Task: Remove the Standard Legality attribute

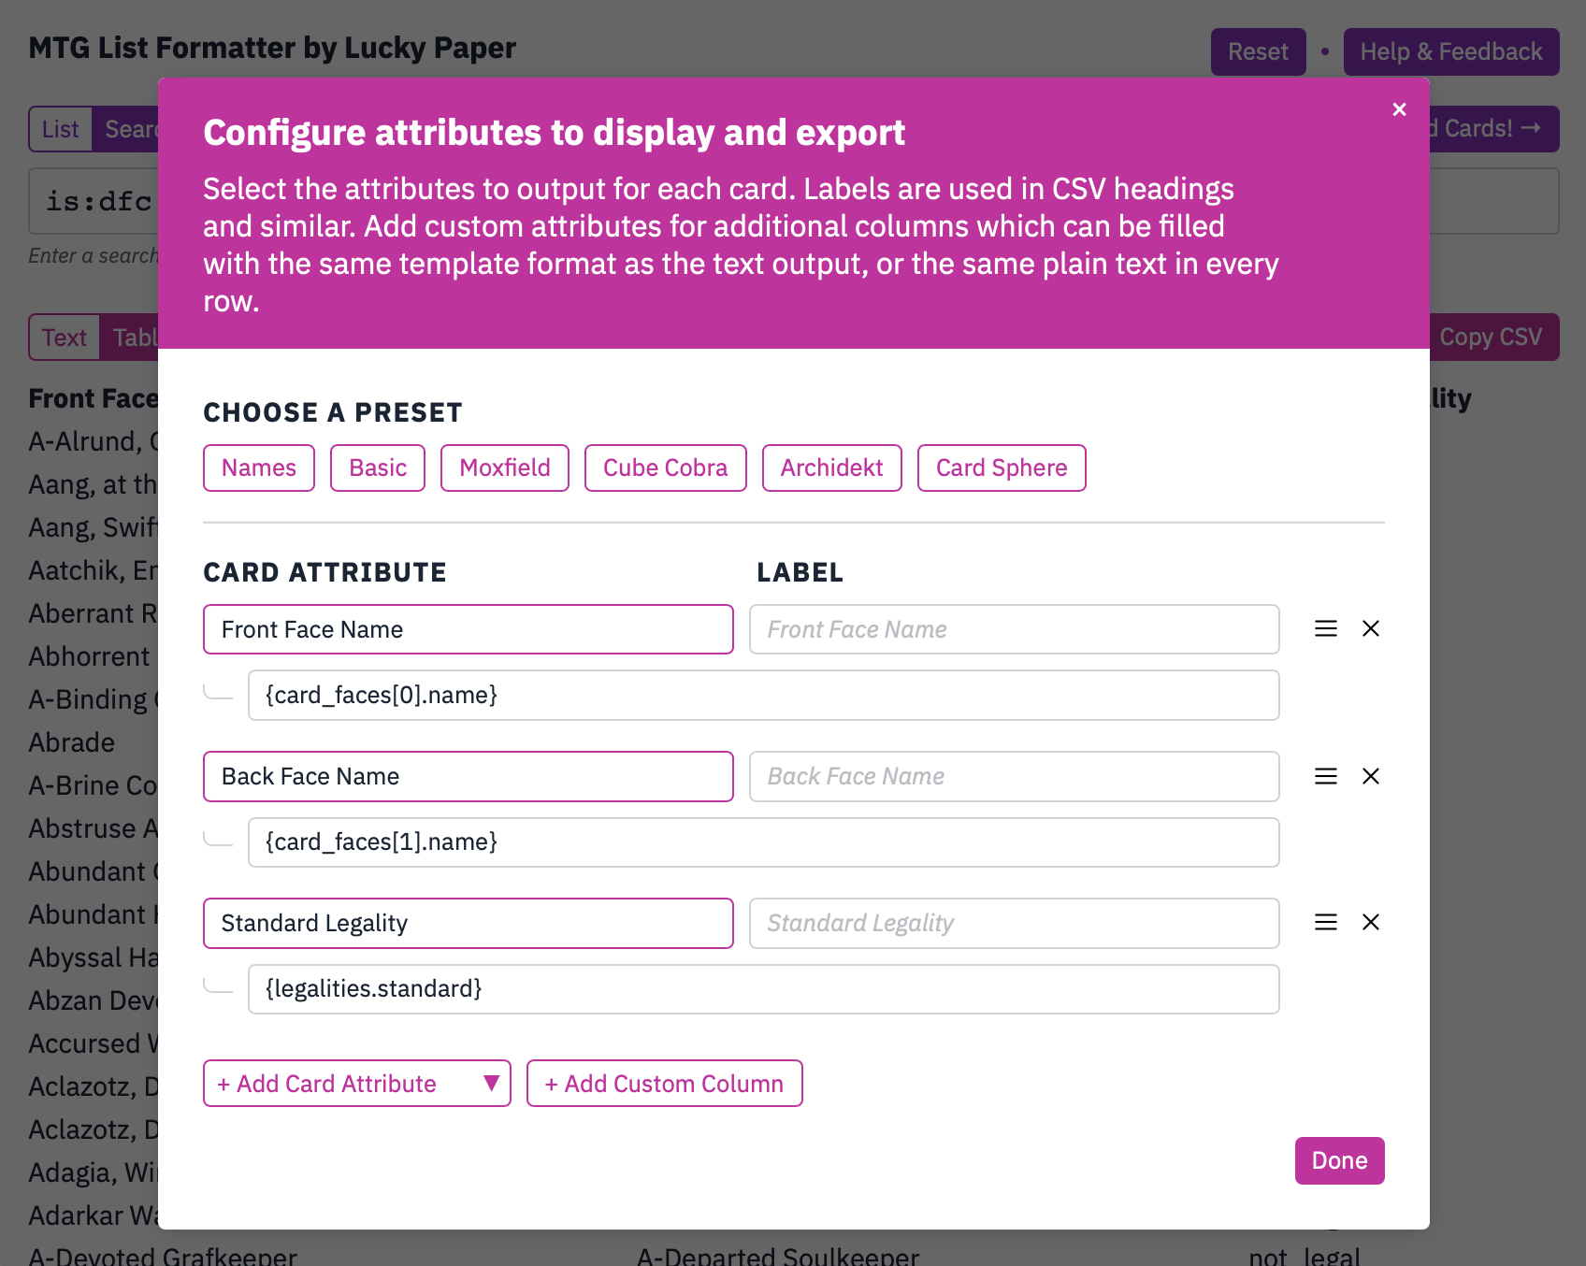Action: click(x=1371, y=923)
